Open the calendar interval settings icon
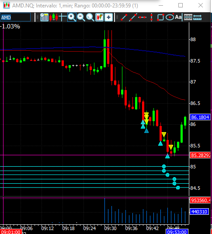 point(44,17)
